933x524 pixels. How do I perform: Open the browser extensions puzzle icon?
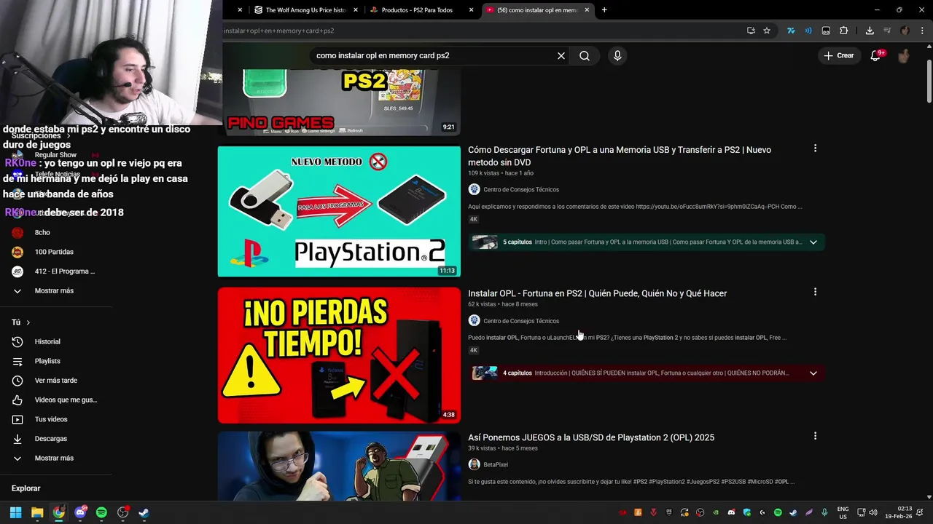pyautogui.click(x=844, y=31)
